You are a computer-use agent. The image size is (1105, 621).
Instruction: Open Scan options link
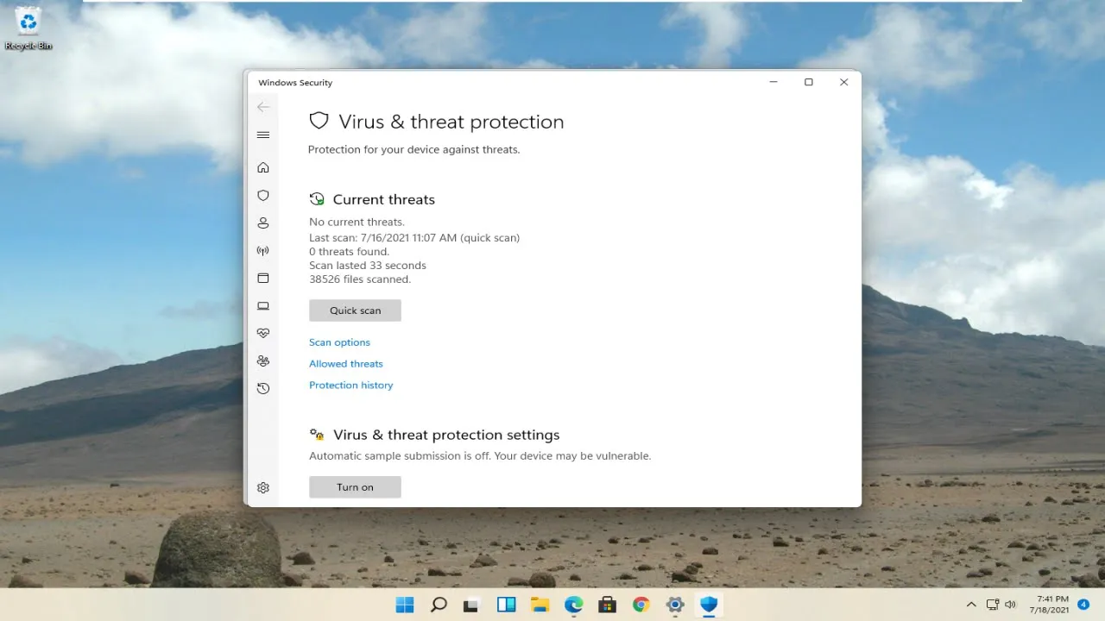coord(339,342)
